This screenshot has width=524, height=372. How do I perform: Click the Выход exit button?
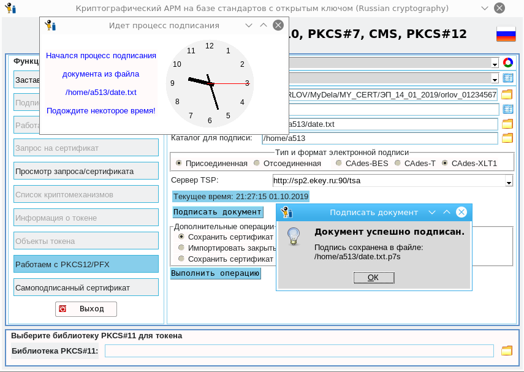86,309
